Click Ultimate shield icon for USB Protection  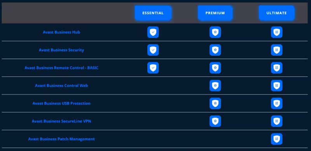click(277, 103)
